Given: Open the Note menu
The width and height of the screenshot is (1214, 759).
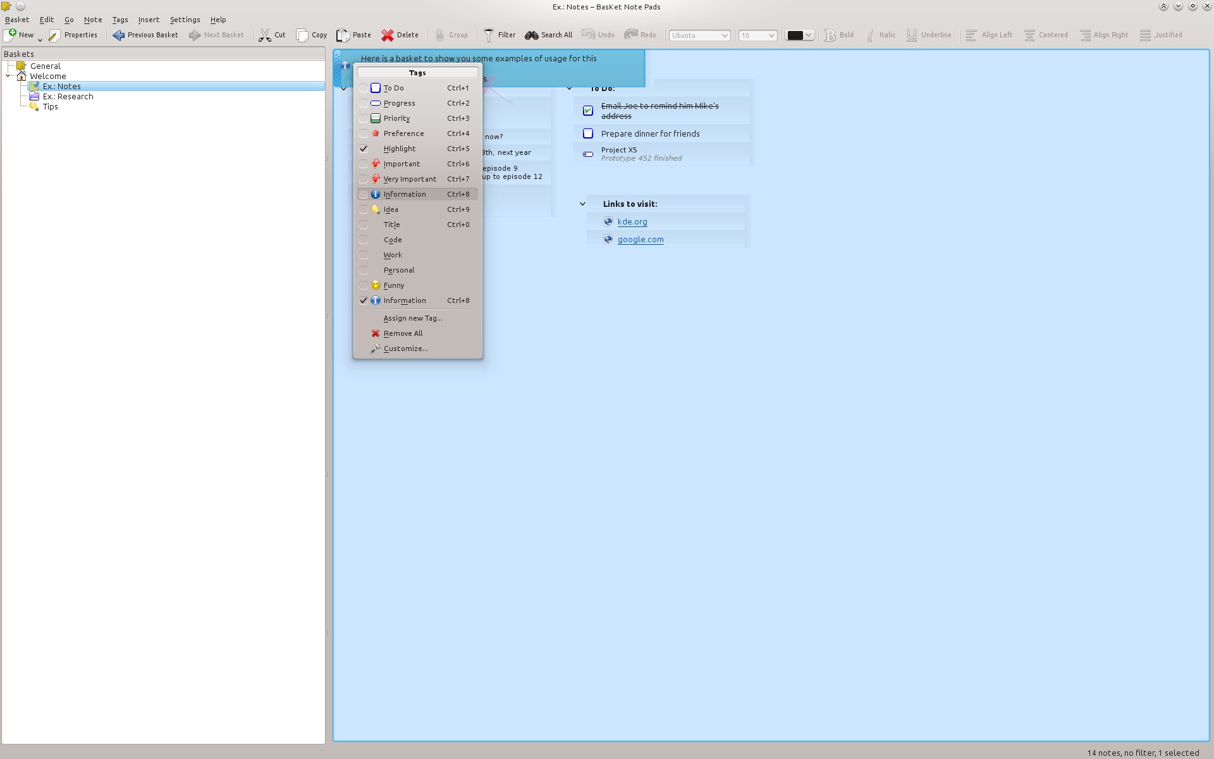Looking at the screenshot, I should tap(93, 20).
